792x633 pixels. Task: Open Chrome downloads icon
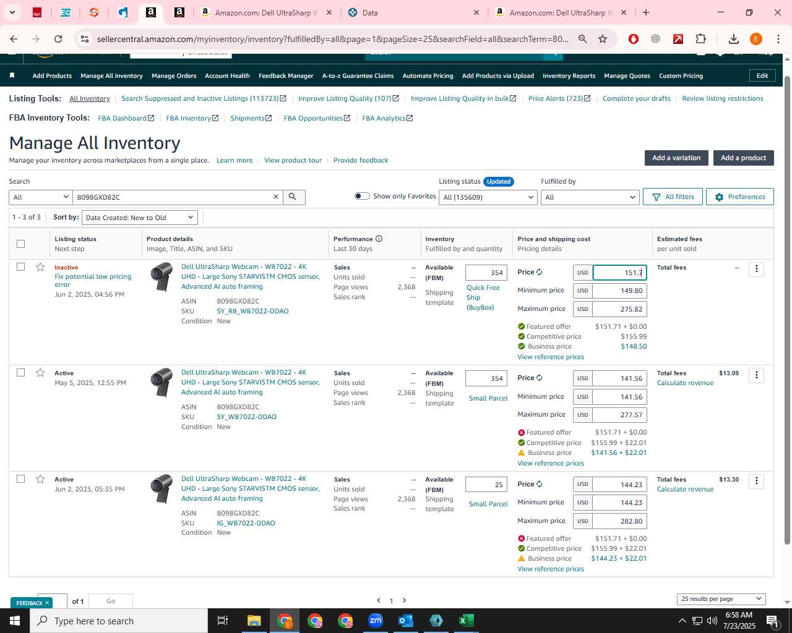[733, 39]
